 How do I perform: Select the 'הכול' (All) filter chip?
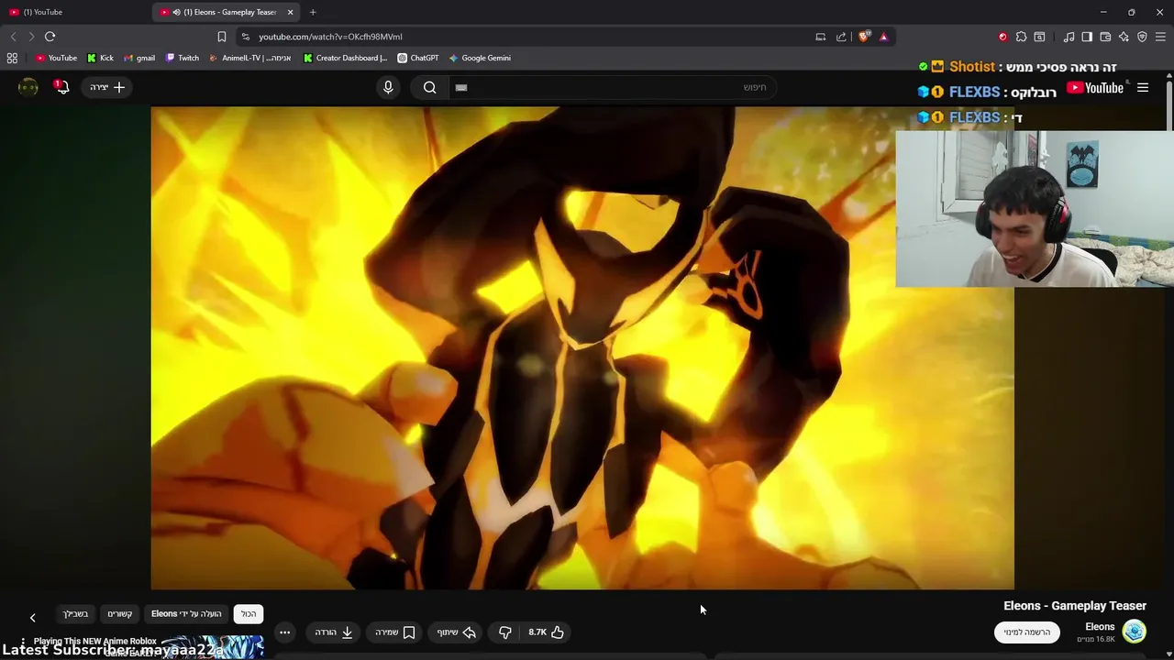249,614
